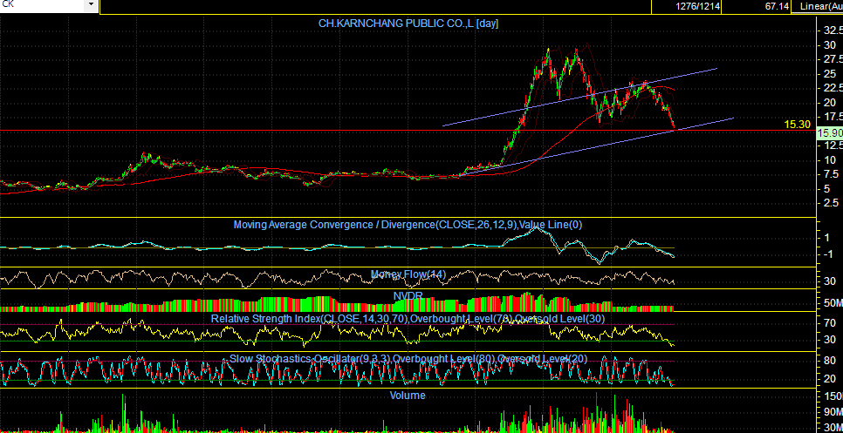Click the 67.14 value in top bar

[778, 6]
